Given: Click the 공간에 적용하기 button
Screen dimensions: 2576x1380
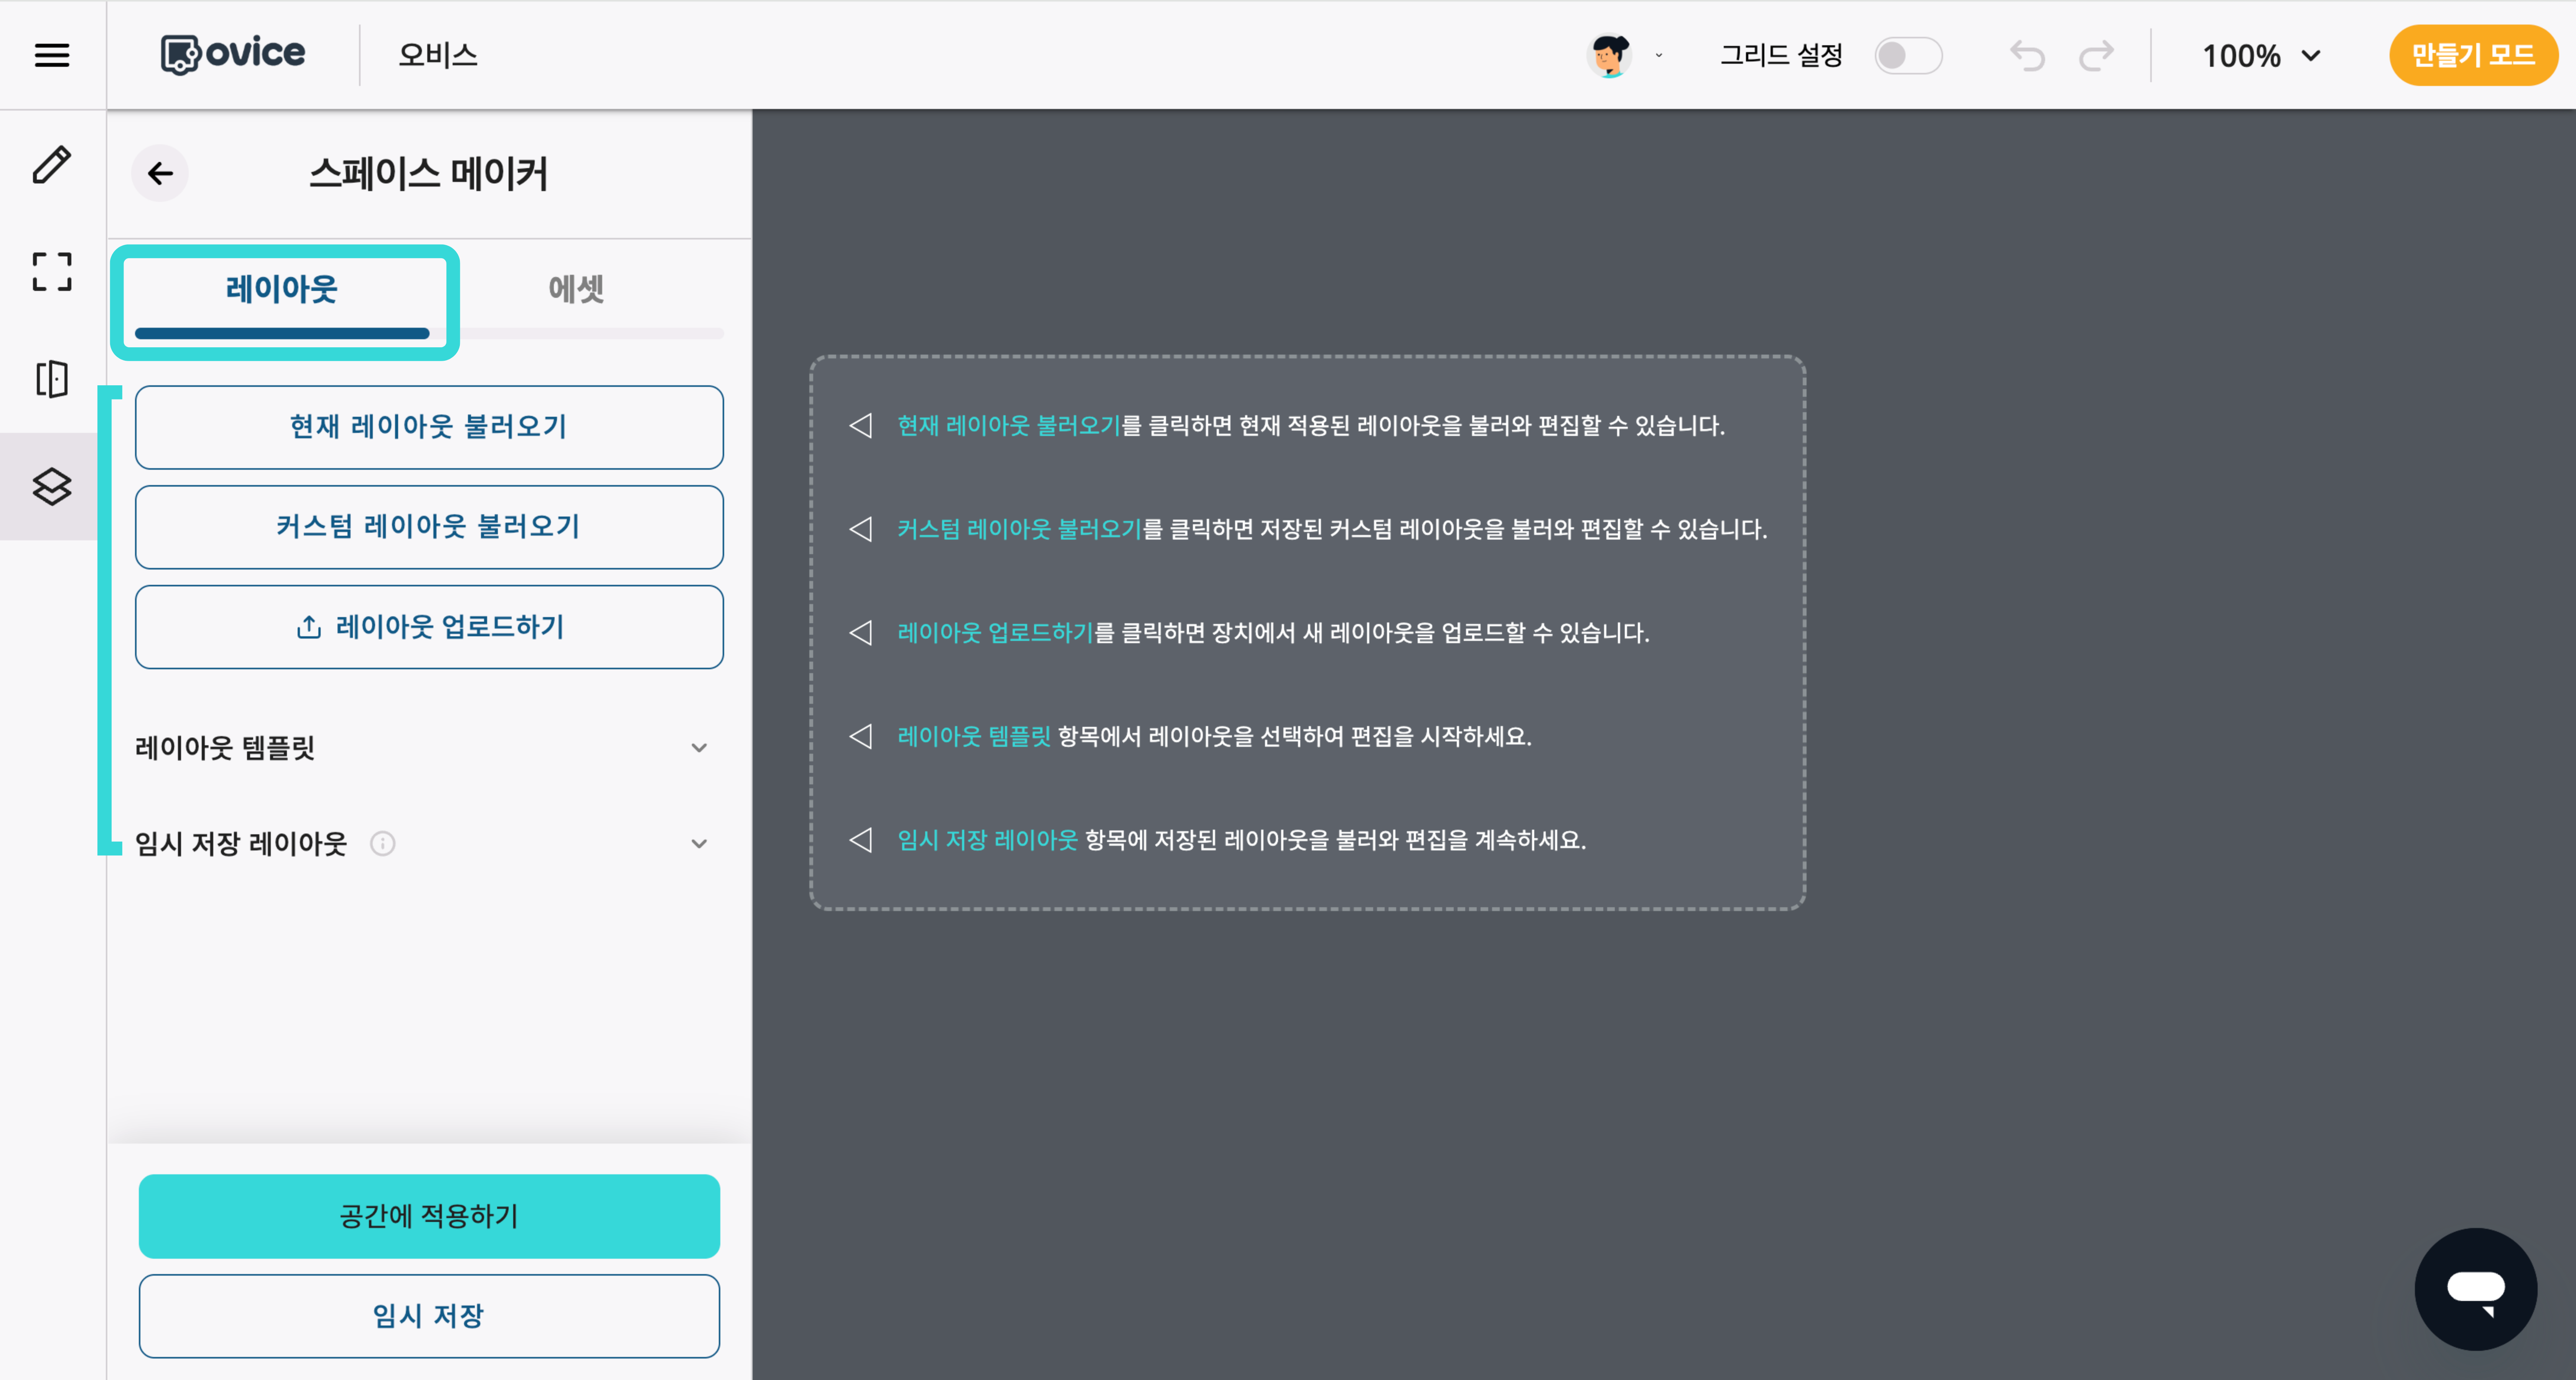Looking at the screenshot, I should (428, 1216).
